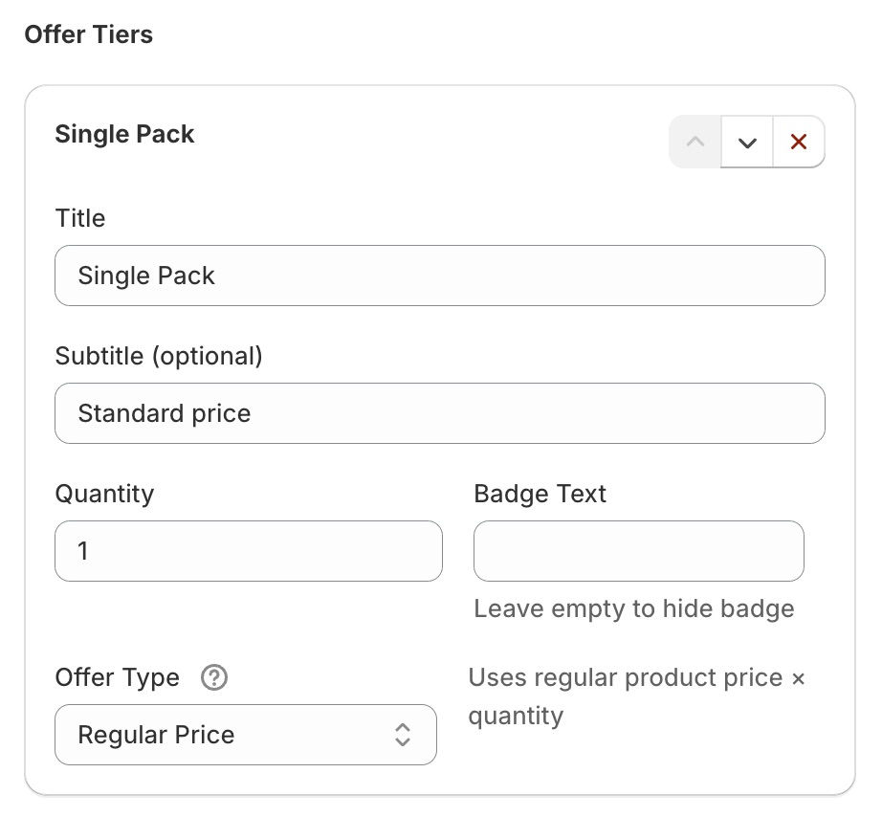The width and height of the screenshot is (882, 817).
Task: Select the Title field containing Single Pack
Action: point(440,276)
